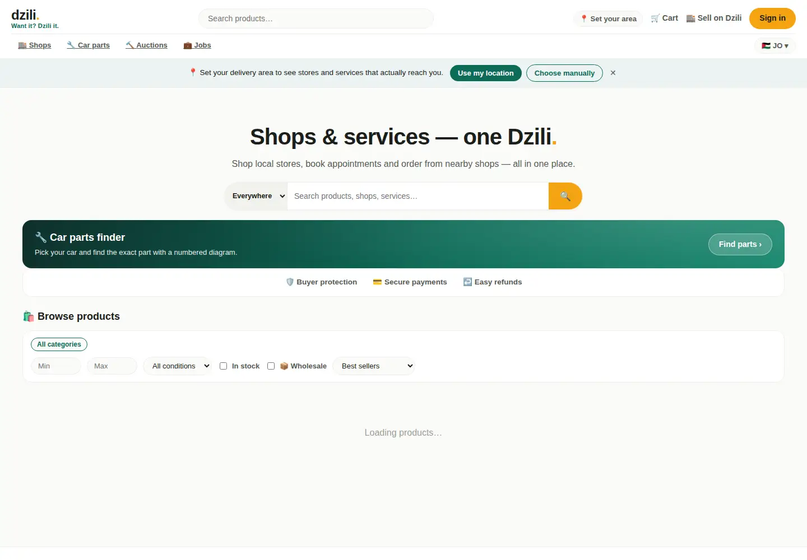
Task: Focus the hero search products, shops, services field
Action: pyautogui.click(x=418, y=196)
